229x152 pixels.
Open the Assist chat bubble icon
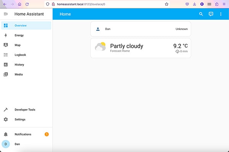coord(211,14)
